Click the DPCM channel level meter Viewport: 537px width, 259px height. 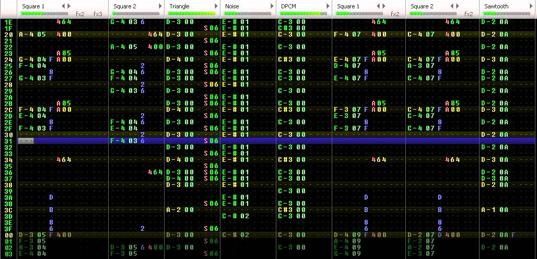[303, 14]
